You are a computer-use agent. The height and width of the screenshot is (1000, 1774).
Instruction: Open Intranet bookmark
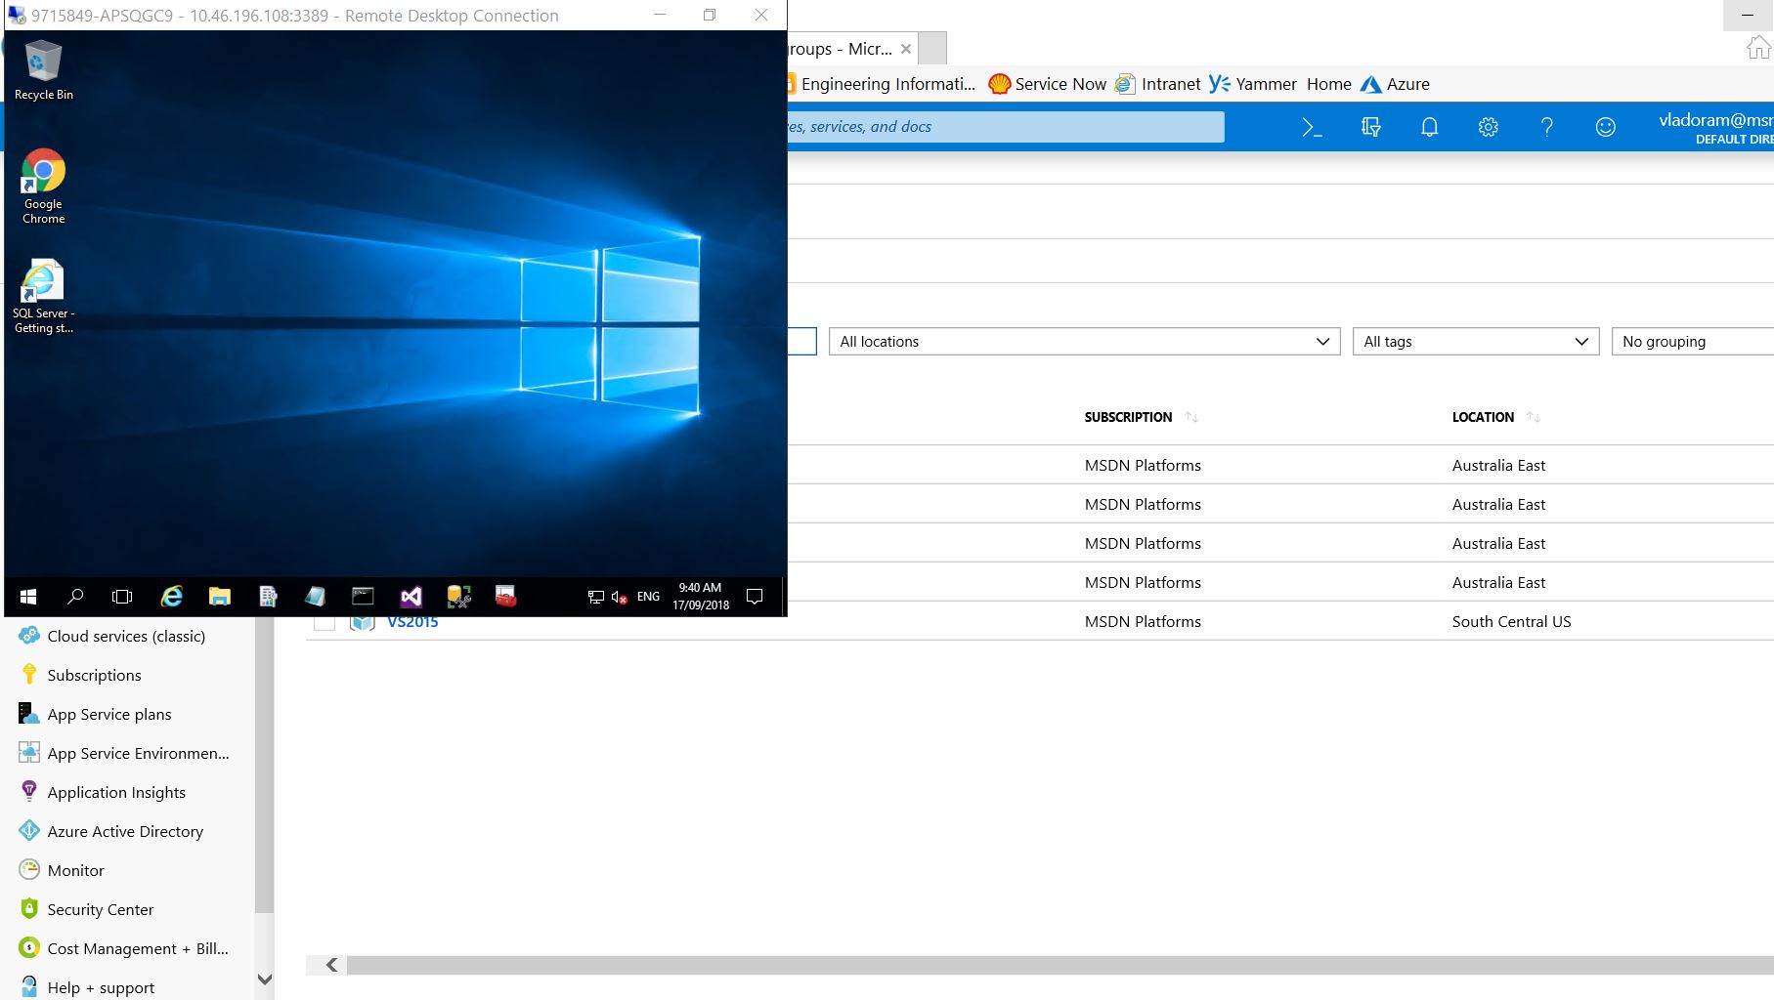[1158, 84]
